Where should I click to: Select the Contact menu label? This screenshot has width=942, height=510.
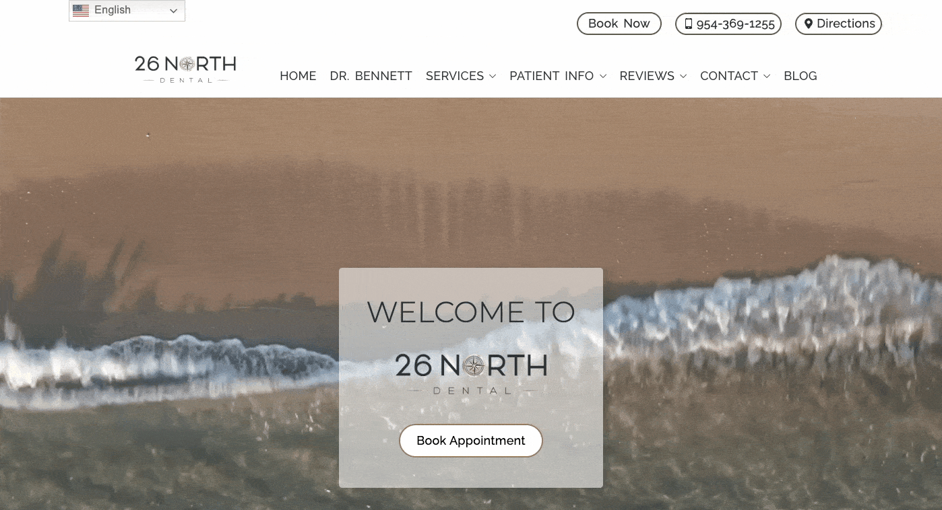(729, 76)
